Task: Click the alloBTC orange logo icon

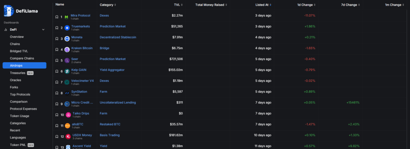Action: point(67,126)
